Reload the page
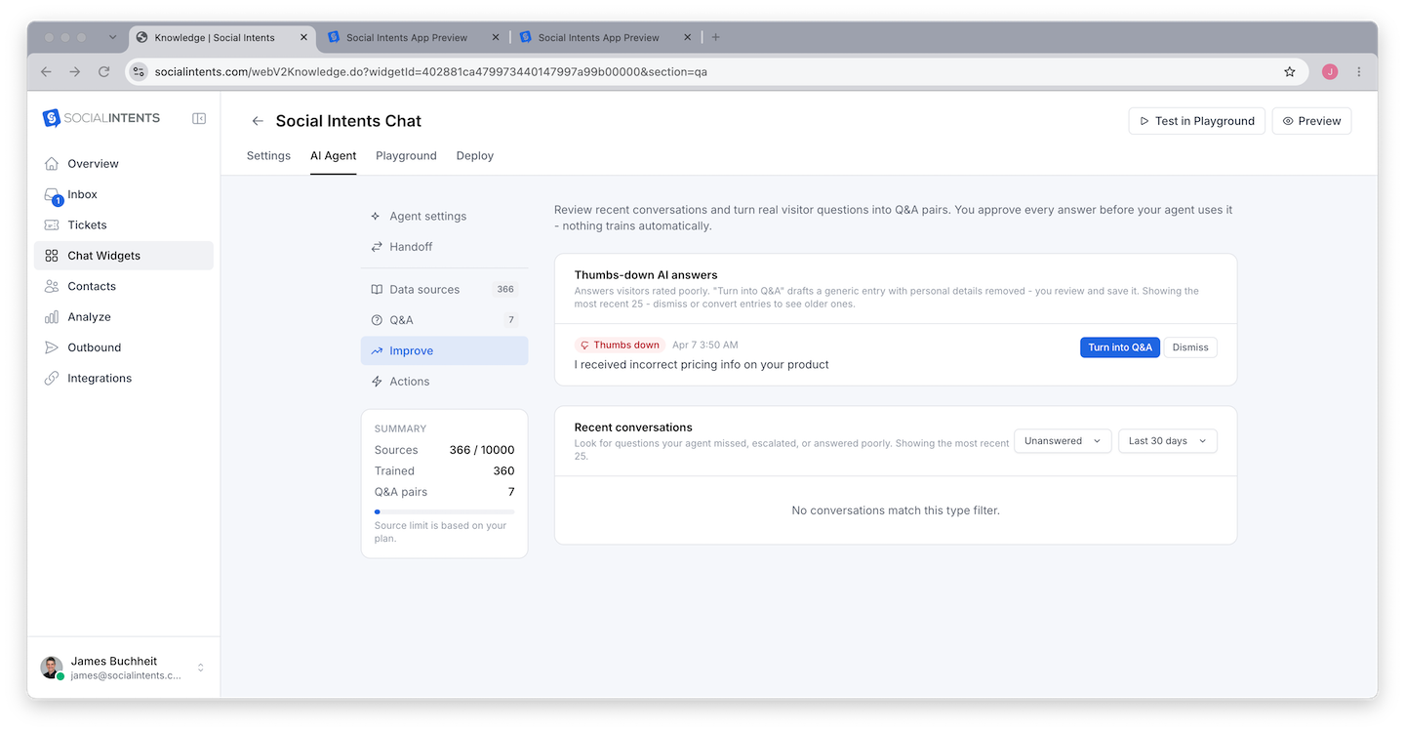The width and height of the screenshot is (1405, 732). tap(104, 71)
